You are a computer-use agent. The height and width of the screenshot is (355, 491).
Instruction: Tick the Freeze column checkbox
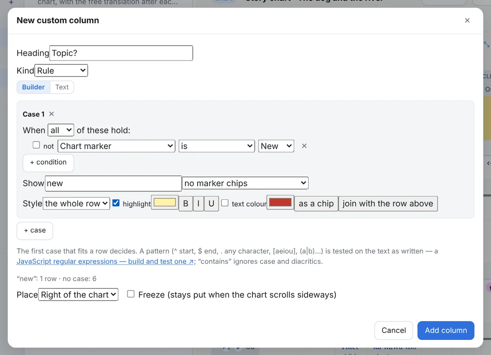(131, 294)
